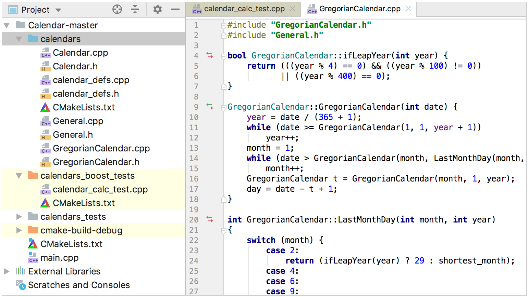Image resolution: width=528 pixels, height=297 pixels.
Task: Click the root CMakeLists.txt CMake icon
Action: point(33,244)
